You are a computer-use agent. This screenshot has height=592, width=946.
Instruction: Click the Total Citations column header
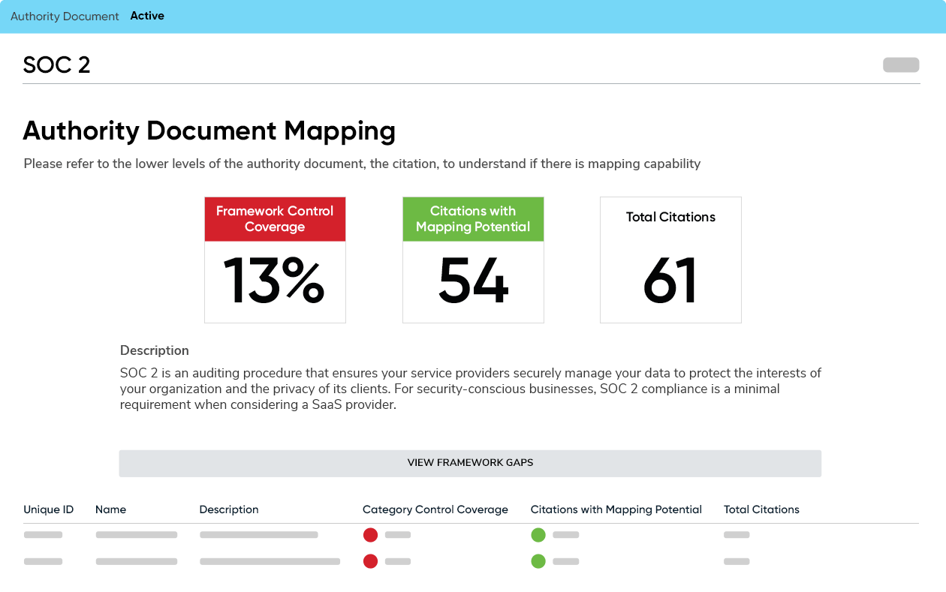[761, 509]
